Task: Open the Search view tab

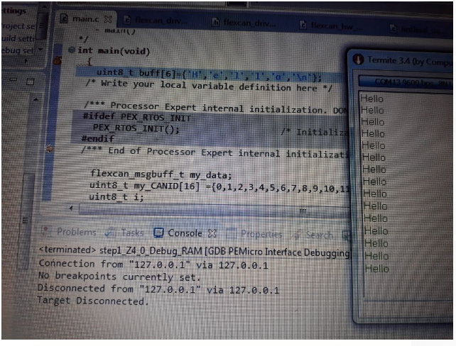Action: click(x=313, y=235)
